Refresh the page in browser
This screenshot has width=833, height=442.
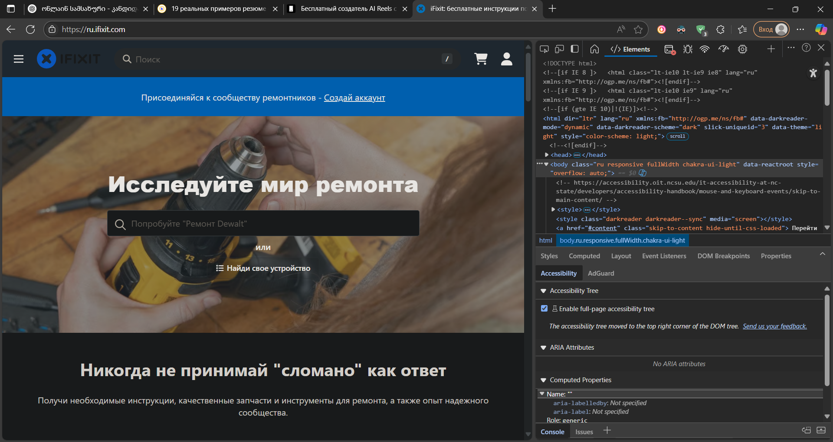pyautogui.click(x=30, y=29)
